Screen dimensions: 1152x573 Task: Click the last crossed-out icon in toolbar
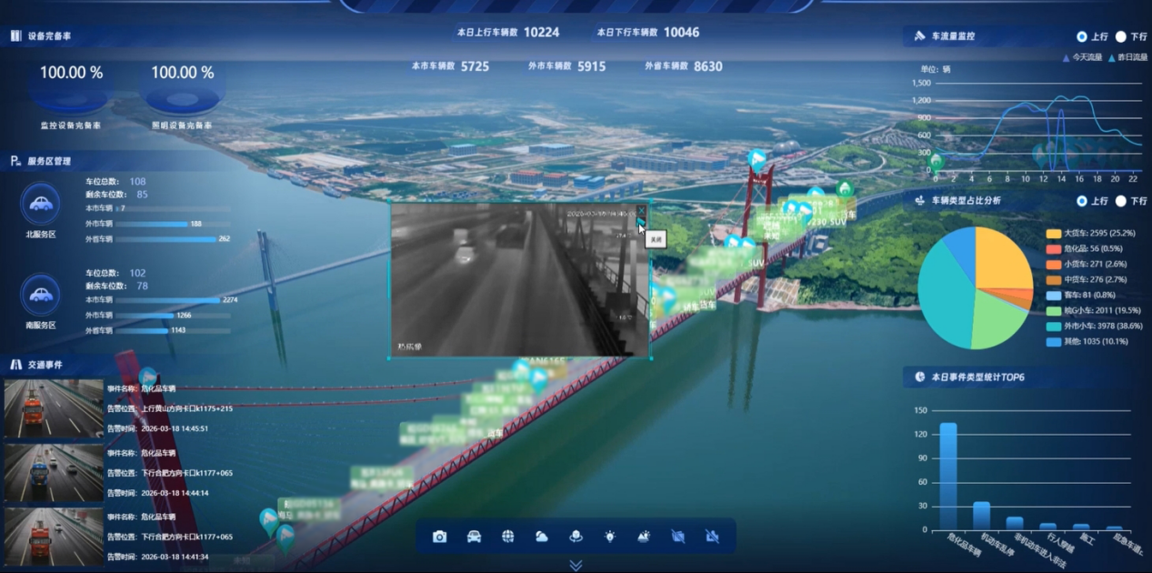[712, 537]
